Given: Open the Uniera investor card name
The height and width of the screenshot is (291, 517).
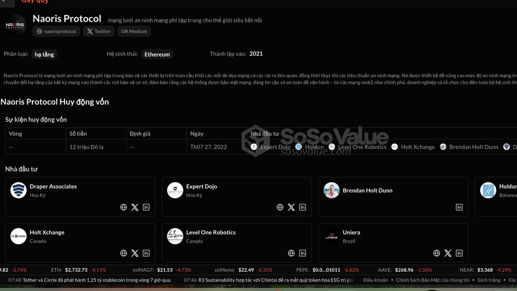Looking at the screenshot, I should point(352,232).
